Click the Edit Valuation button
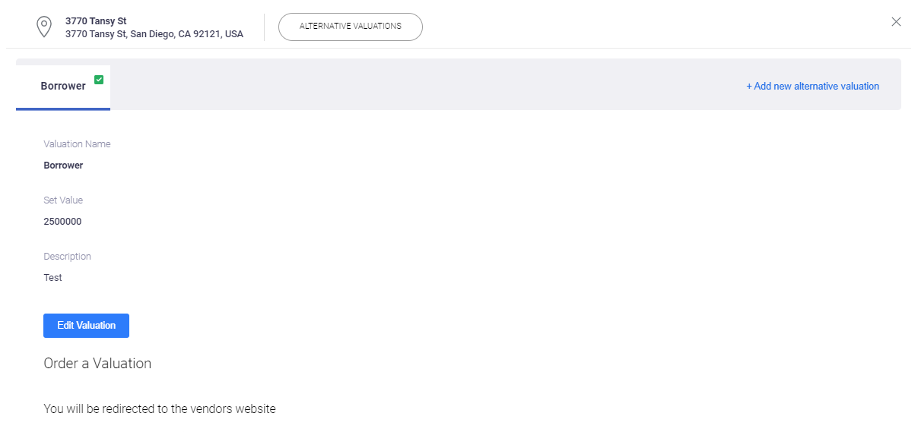918x432 pixels. click(86, 325)
